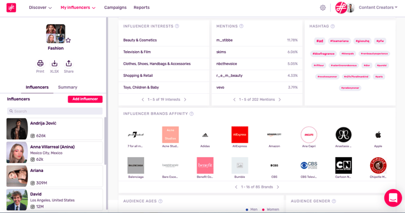Screen dimensions: 405x213
Task: Click the Print icon
Action: [x=40, y=63]
